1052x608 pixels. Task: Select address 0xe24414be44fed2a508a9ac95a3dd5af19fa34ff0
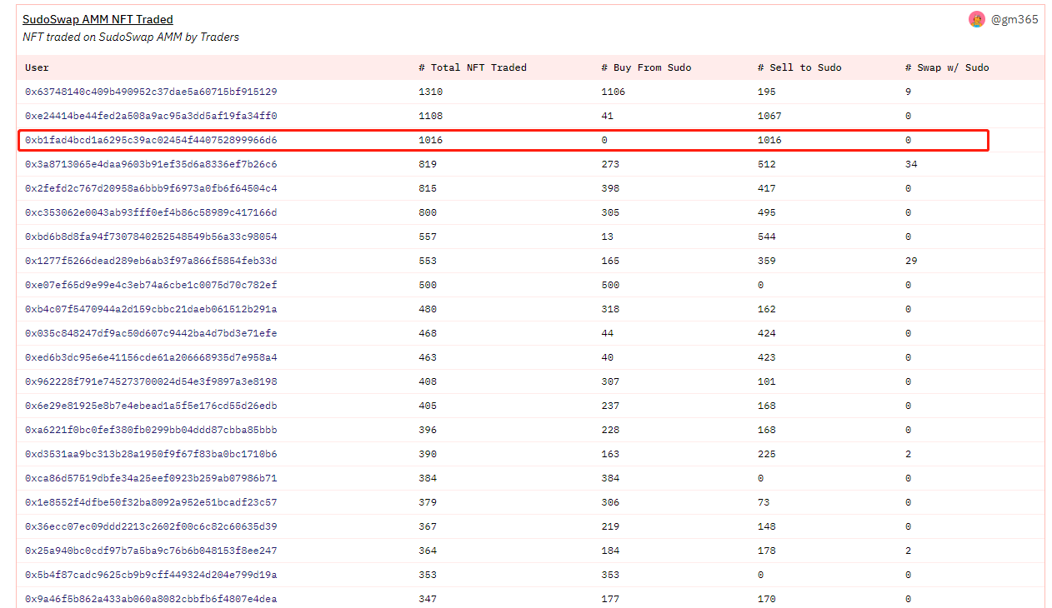coord(151,116)
